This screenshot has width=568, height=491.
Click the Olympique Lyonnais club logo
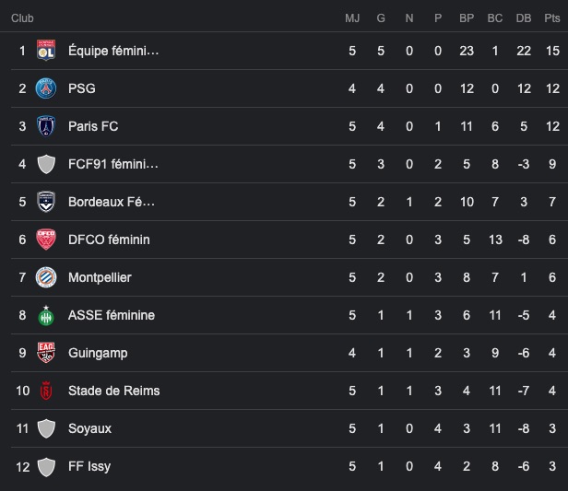[46, 51]
